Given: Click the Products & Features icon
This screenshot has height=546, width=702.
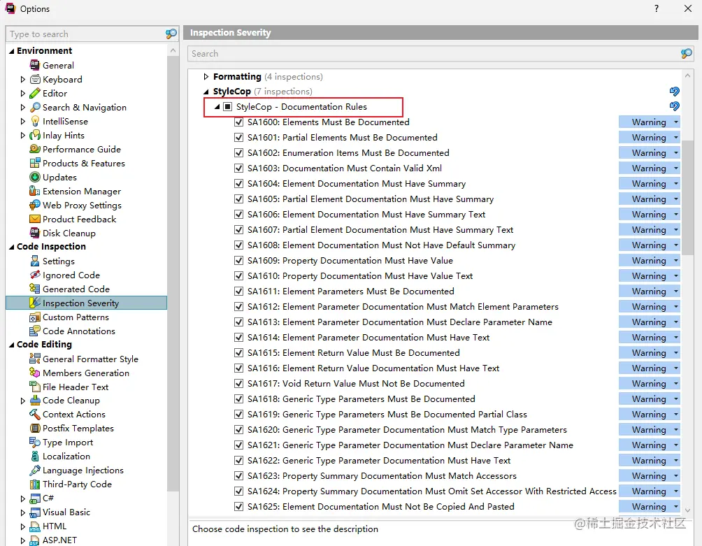Looking at the screenshot, I should click(x=34, y=163).
